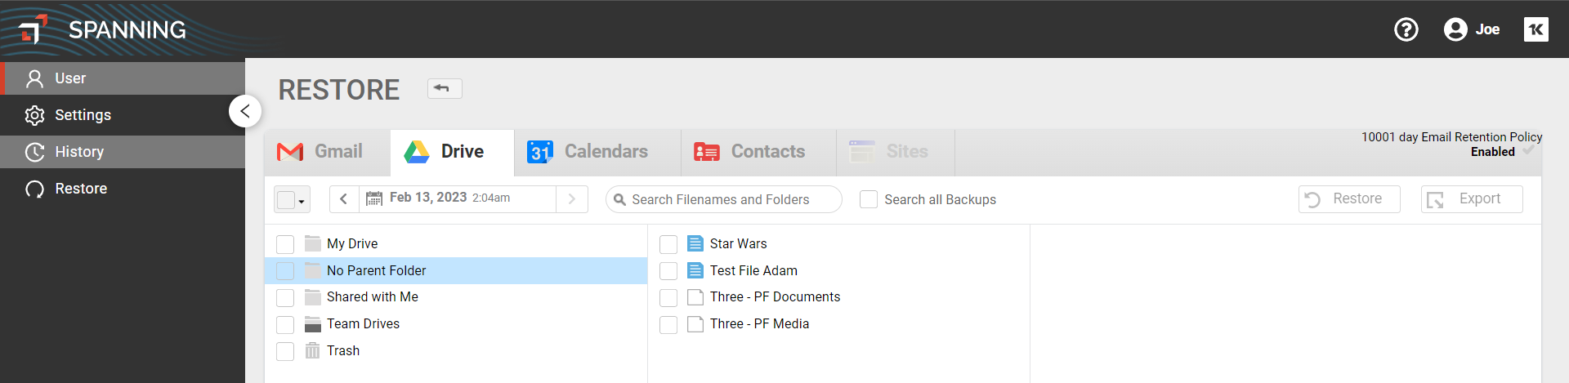The width and height of the screenshot is (1569, 383).
Task: Click the back arrow next to RESTORE
Action: (445, 88)
